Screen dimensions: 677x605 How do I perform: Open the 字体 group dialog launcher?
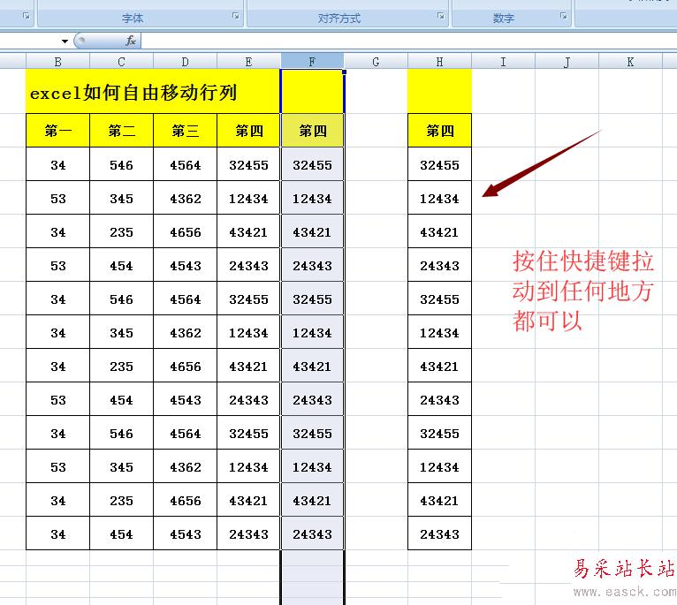click(x=236, y=17)
